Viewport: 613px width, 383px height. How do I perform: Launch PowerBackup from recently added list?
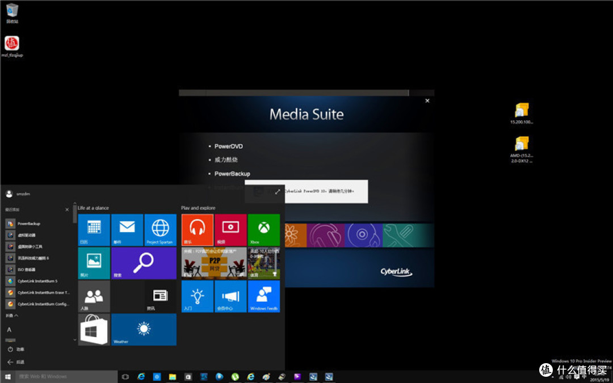click(x=37, y=224)
